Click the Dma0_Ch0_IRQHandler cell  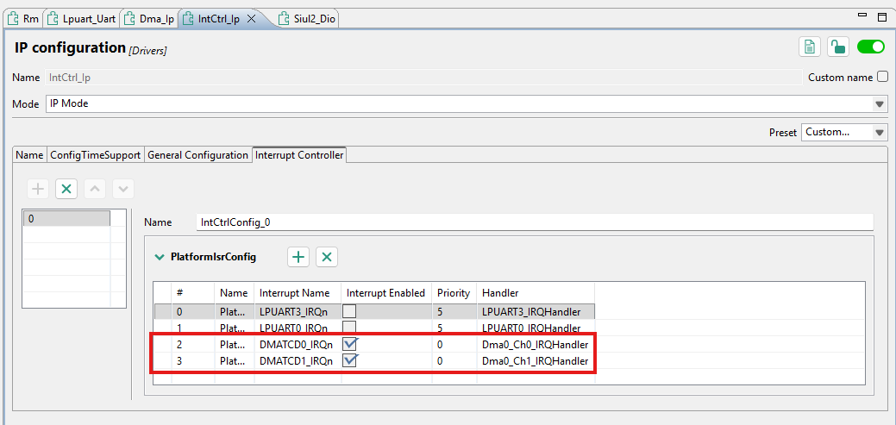click(x=536, y=345)
